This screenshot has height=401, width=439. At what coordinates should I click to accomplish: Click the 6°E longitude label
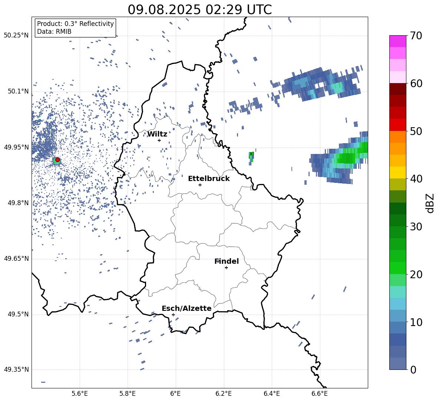click(175, 394)
